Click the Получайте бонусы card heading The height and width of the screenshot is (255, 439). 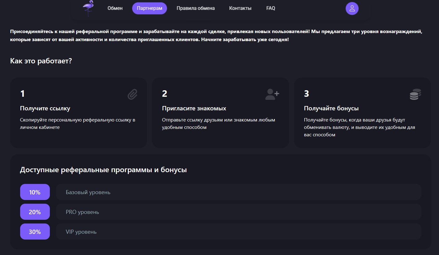[x=331, y=108]
